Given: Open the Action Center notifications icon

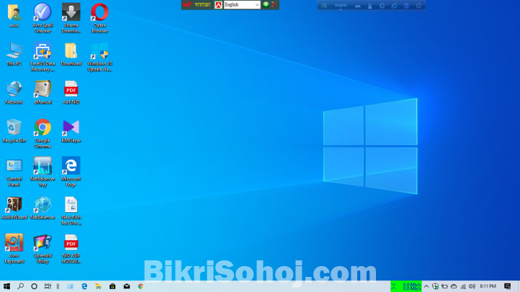Looking at the screenshot, I should (x=510, y=286).
